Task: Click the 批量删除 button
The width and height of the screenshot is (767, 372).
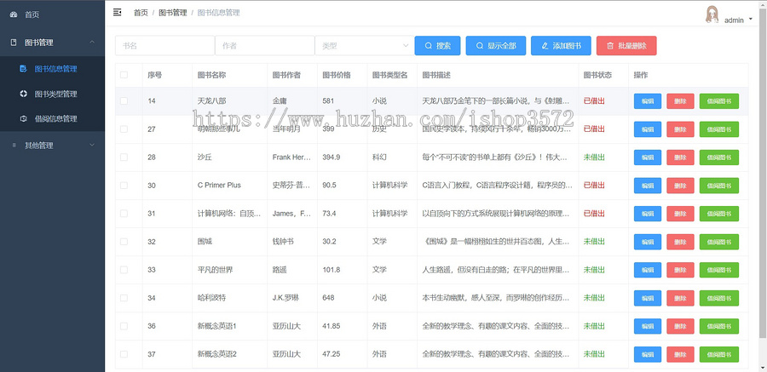Action: pos(626,45)
